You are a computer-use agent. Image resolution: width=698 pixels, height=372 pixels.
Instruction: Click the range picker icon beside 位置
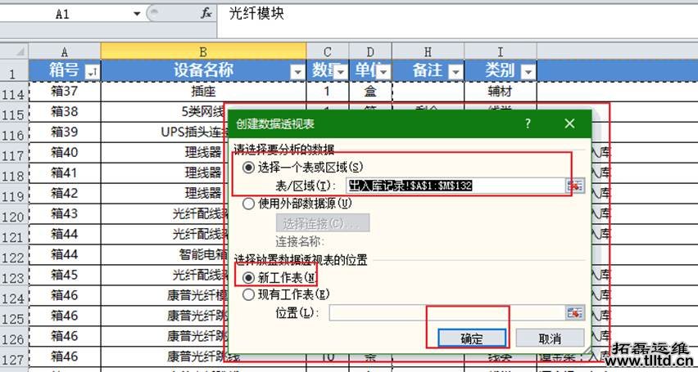pos(574,312)
